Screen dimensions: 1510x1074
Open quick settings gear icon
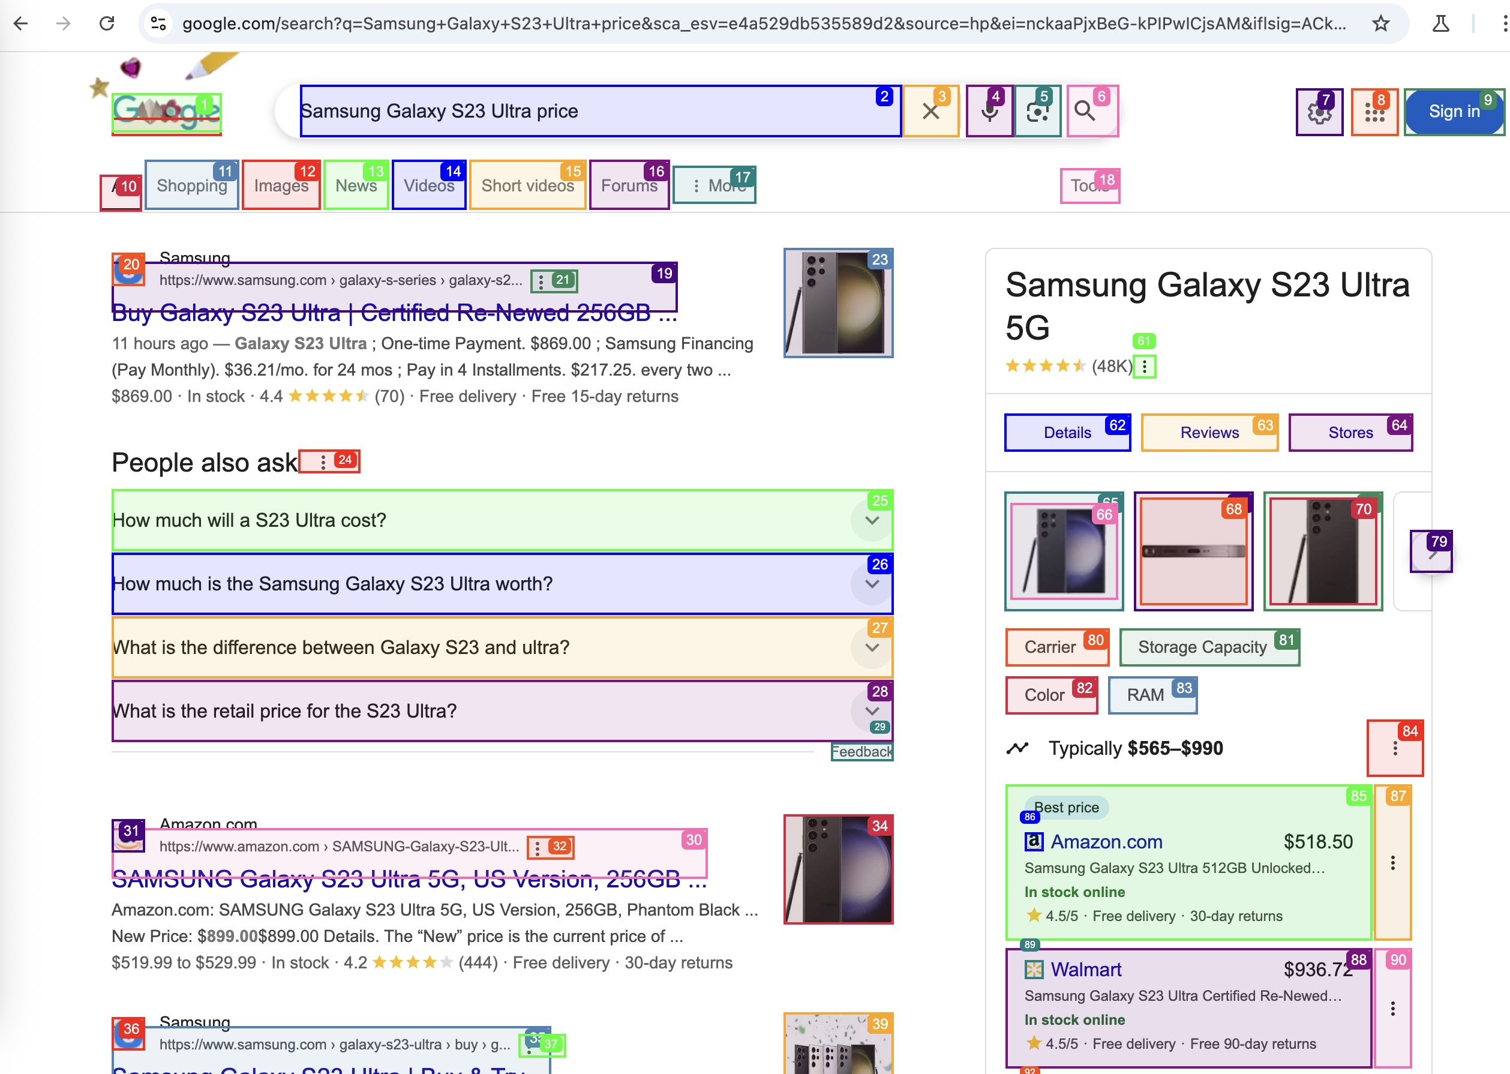coord(1319,112)
